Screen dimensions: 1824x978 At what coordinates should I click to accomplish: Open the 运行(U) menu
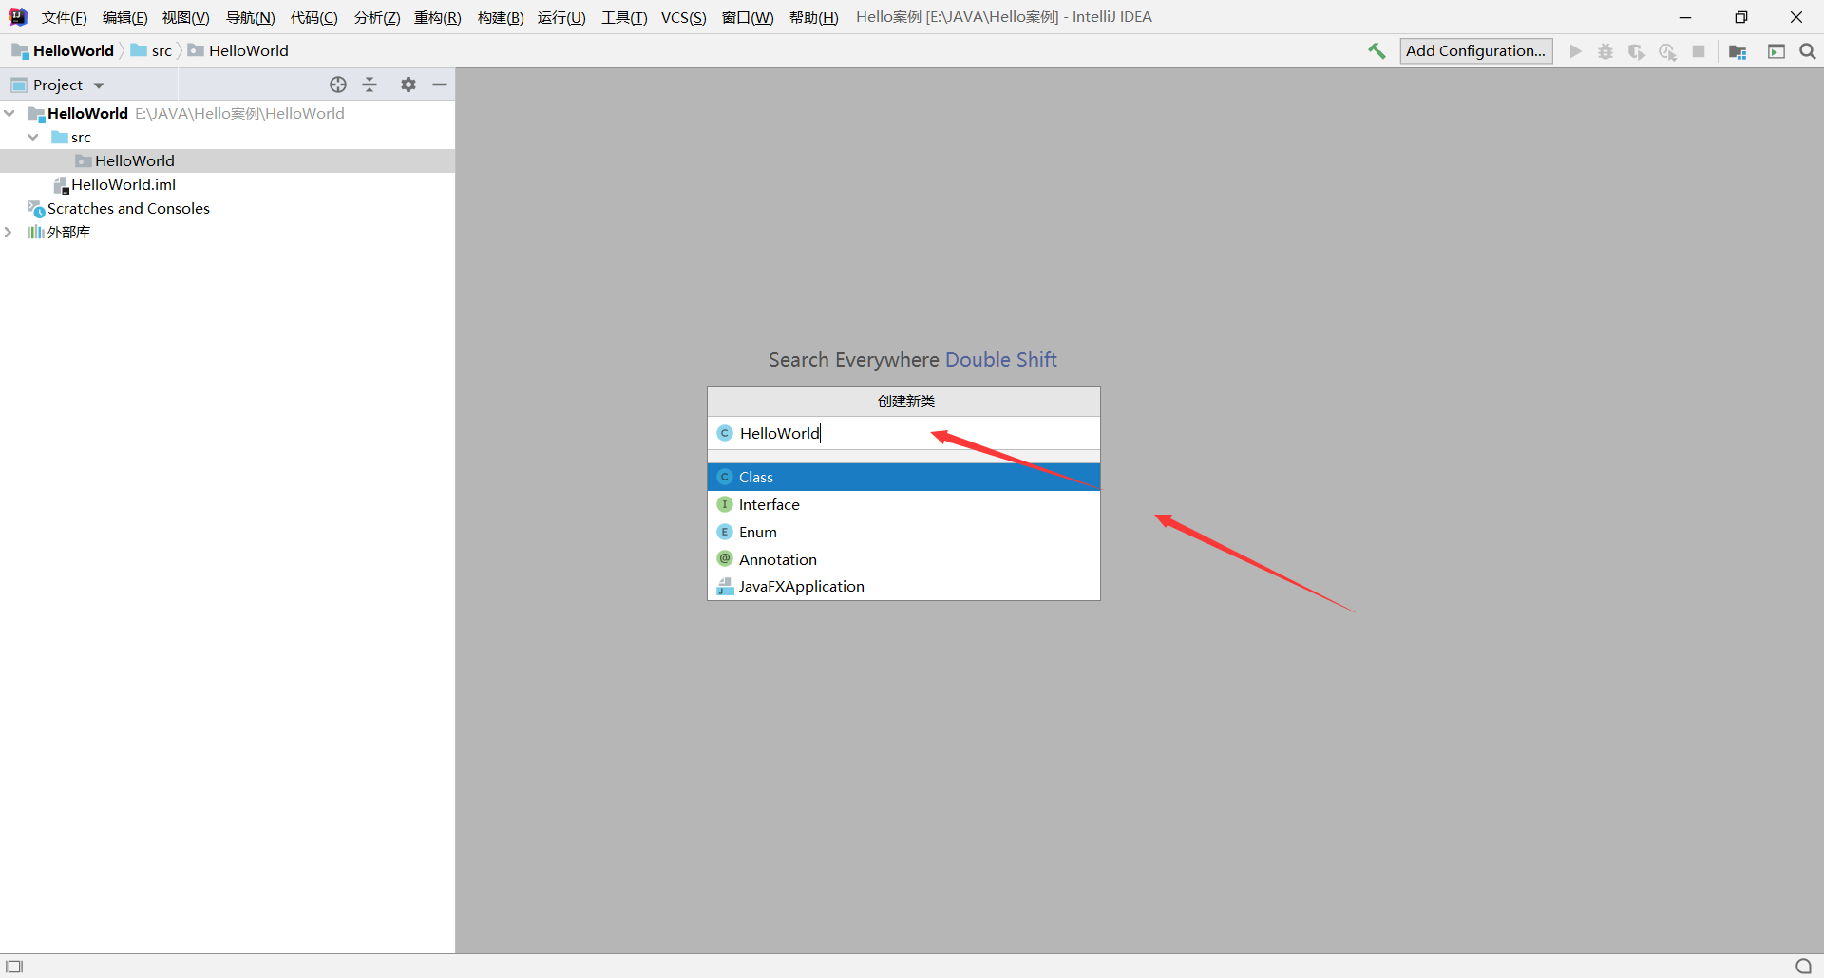tap(561, 18)
